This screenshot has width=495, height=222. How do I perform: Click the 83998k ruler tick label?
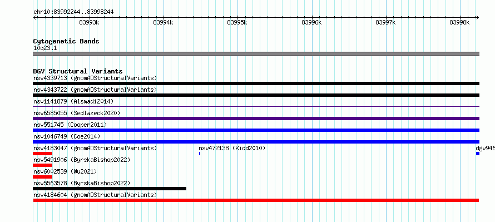point(459,22)
